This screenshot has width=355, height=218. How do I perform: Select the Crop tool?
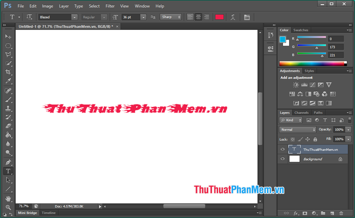tap(8, 72)
